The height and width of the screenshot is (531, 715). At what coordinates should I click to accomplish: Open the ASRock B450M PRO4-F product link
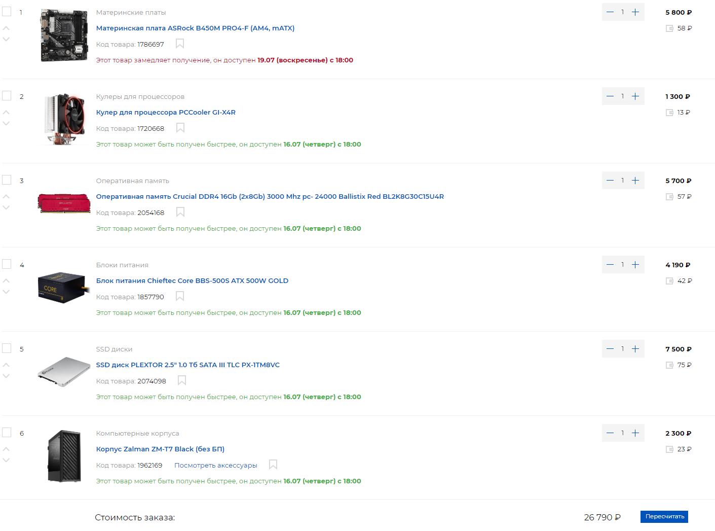195,28
